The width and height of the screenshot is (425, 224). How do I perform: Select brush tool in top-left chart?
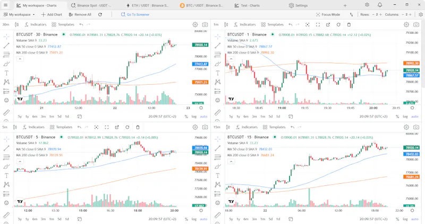click(6, 64)
